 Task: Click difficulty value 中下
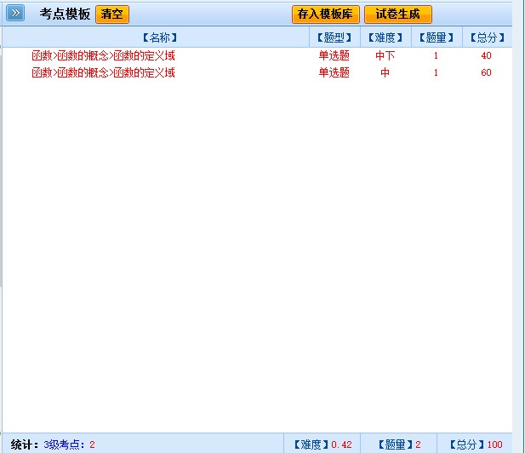(x=385, y=55)
